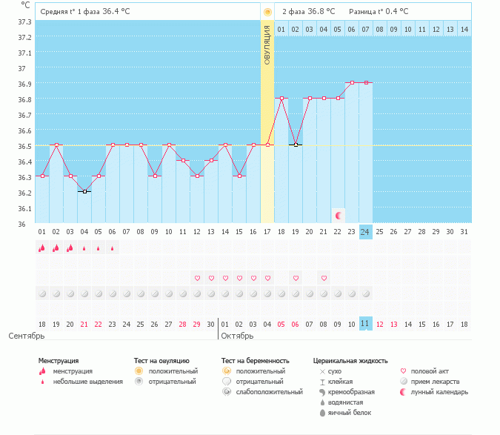The image size is (500, 435).
Task: Click the 36.9 temperature point on day 23
Action: pyautogui.click(x=352, y=82)
